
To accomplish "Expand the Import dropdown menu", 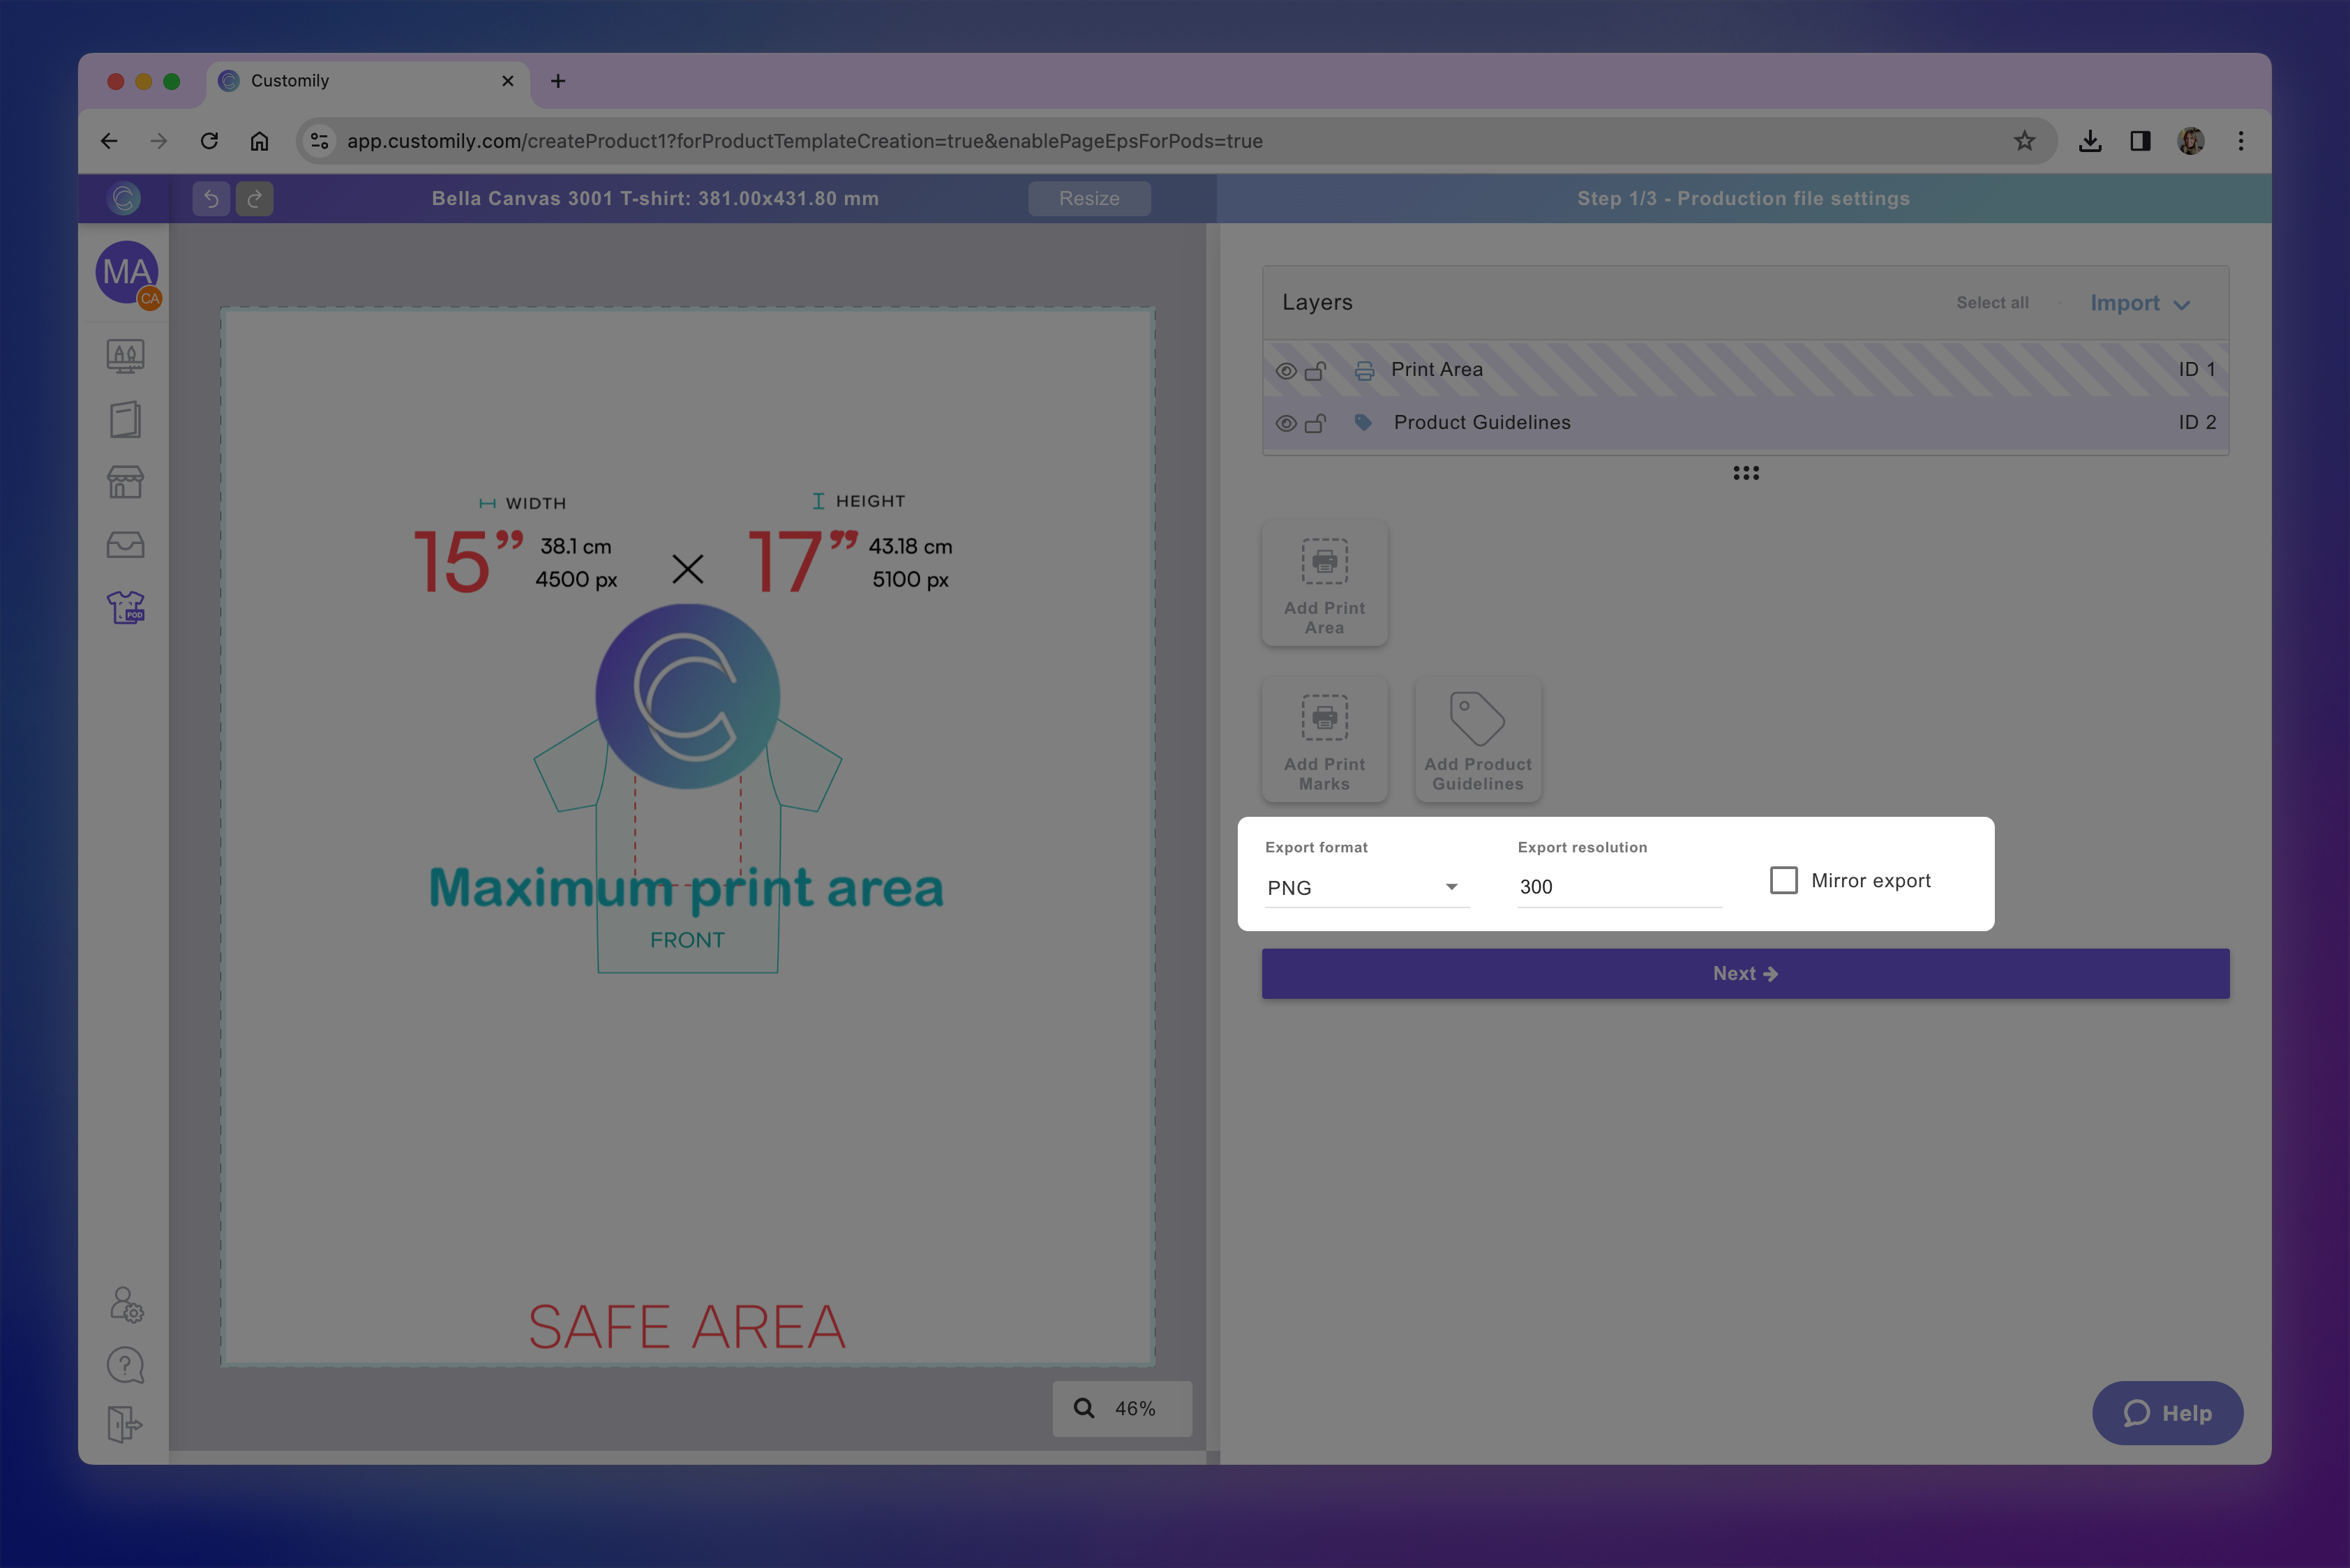I will click(x=2139, y=303).
